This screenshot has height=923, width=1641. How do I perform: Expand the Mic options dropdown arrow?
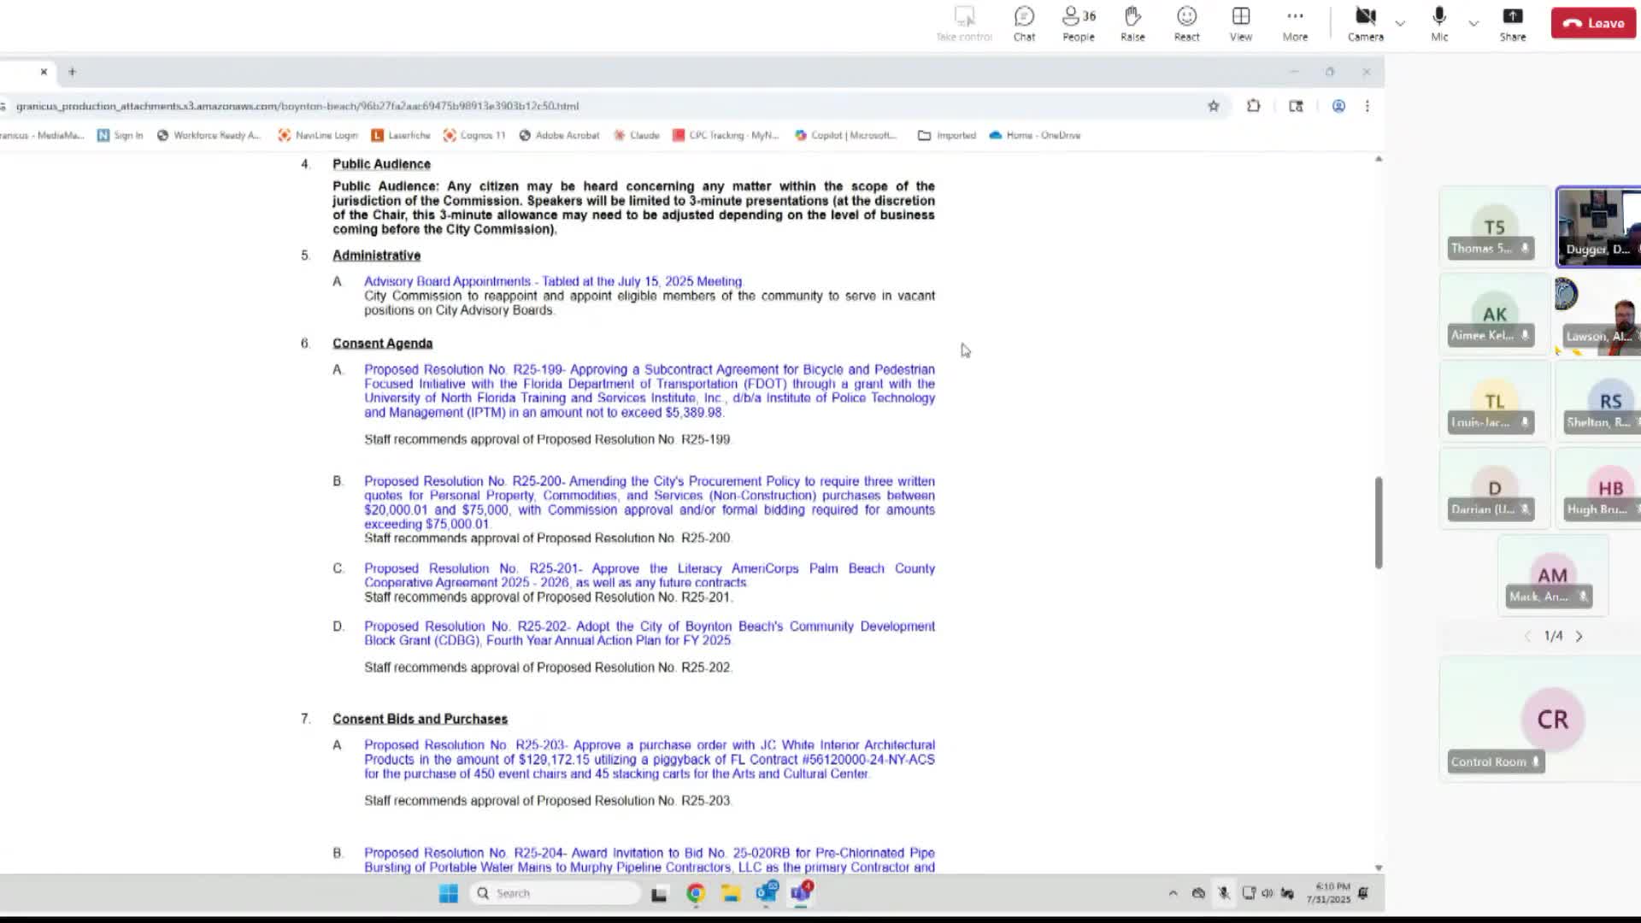pyautogui.click(x=1473, y=23)
